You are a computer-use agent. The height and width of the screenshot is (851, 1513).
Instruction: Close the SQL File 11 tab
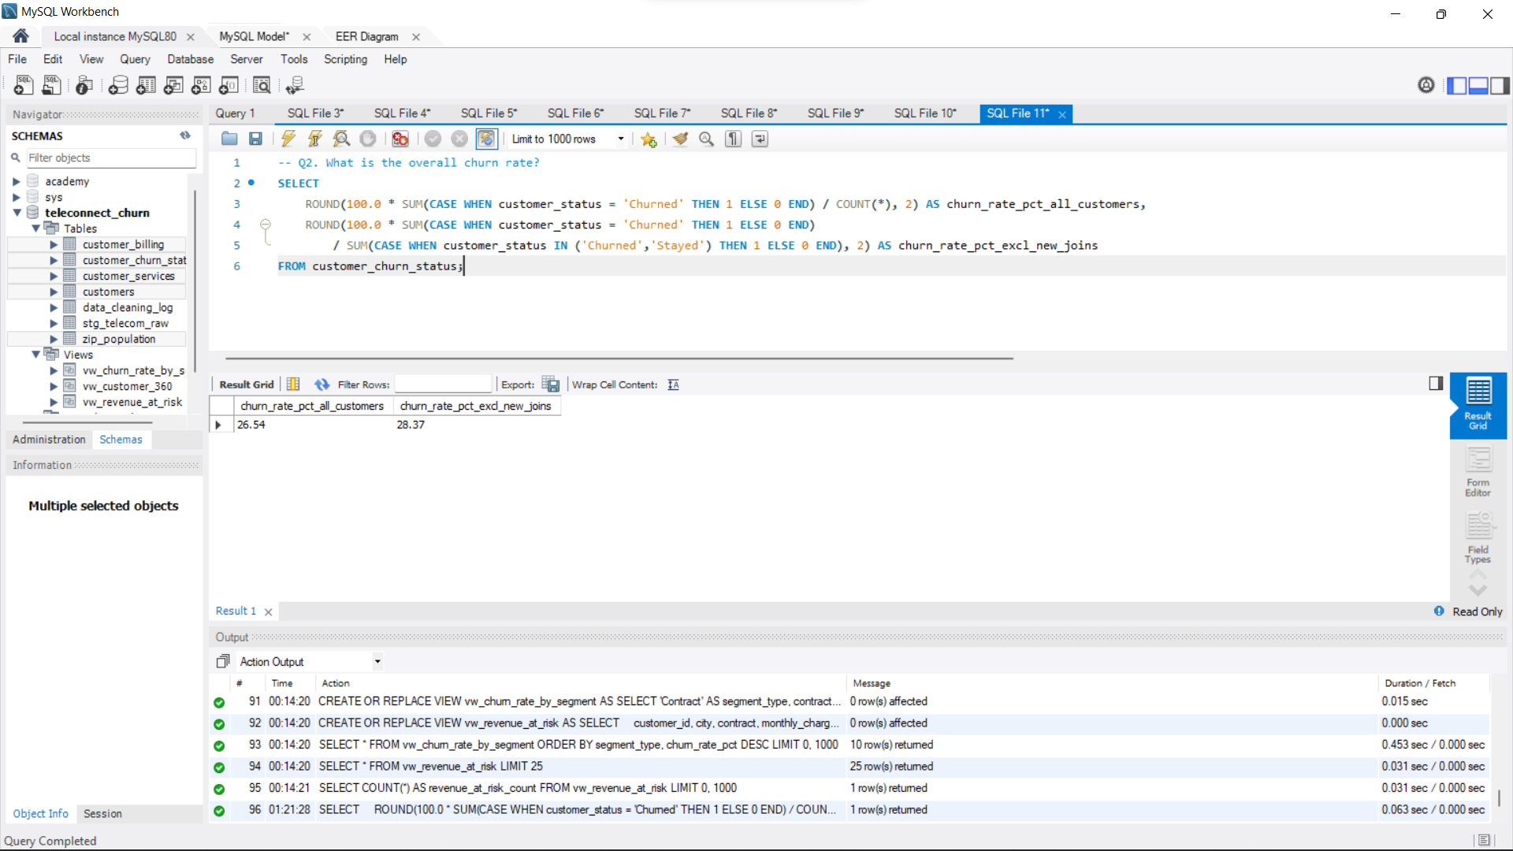(x=1062, y=114)
